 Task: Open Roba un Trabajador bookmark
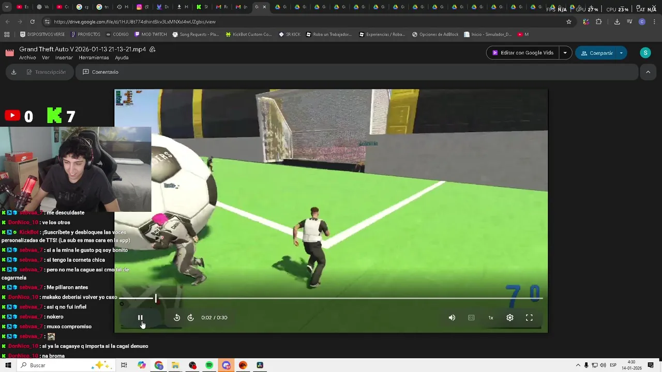pyautogui.click(x=328, y=35)
